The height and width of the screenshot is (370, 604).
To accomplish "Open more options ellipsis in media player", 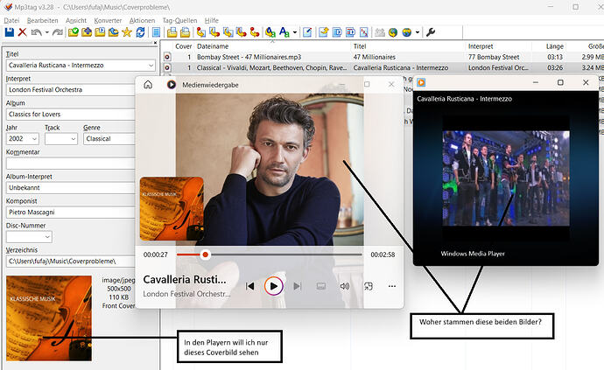I will coord(392,286).
